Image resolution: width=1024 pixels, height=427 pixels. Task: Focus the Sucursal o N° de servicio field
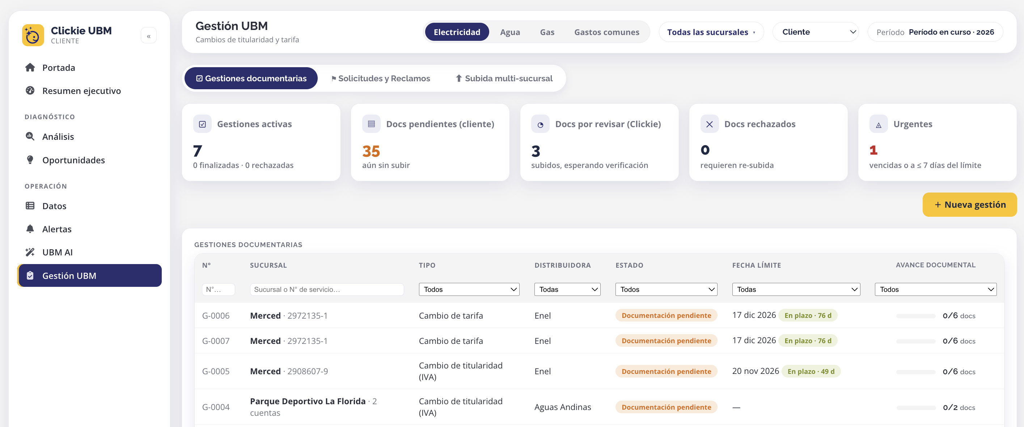(x=327, y=289)
